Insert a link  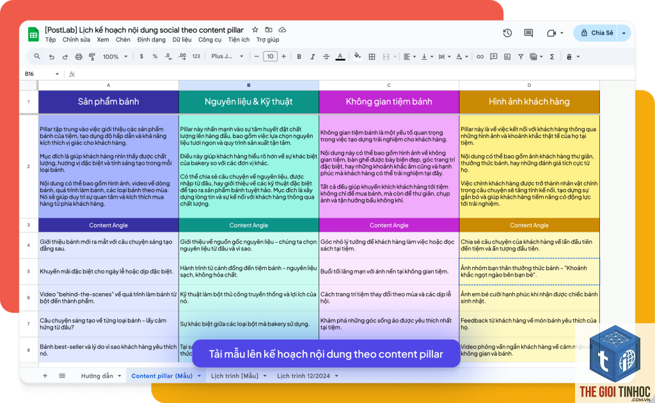[480, 57]
